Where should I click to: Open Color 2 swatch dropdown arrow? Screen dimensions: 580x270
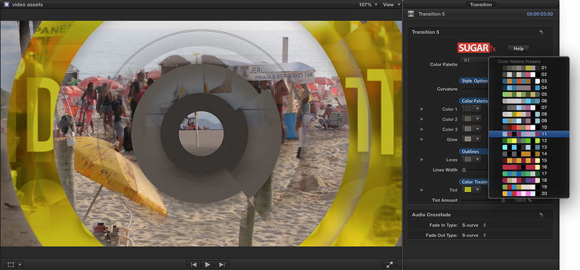[x=478, y=119]
